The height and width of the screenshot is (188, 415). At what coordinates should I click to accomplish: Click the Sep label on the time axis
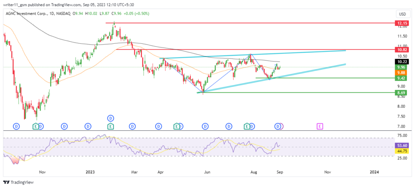[280, 172]
